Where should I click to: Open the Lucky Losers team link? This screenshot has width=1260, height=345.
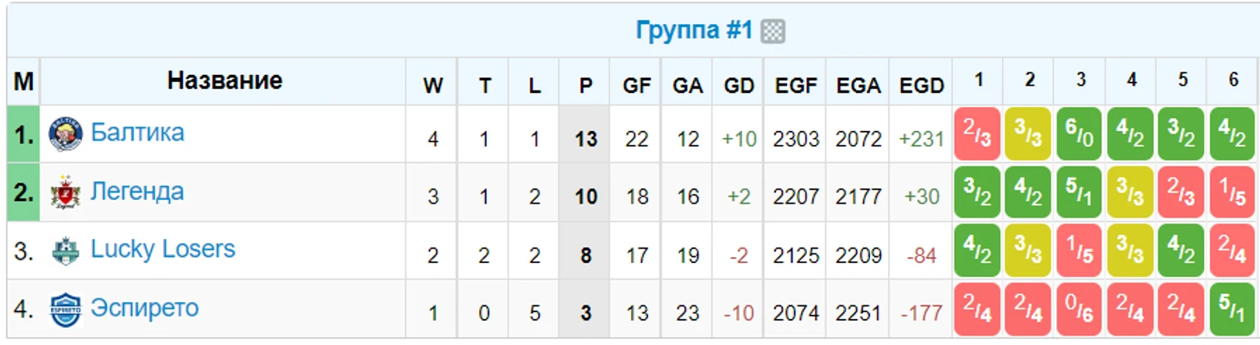(x=163, y=249)
